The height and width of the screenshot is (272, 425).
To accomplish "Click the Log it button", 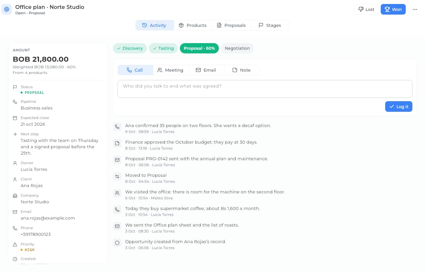I will pos(399,106).
